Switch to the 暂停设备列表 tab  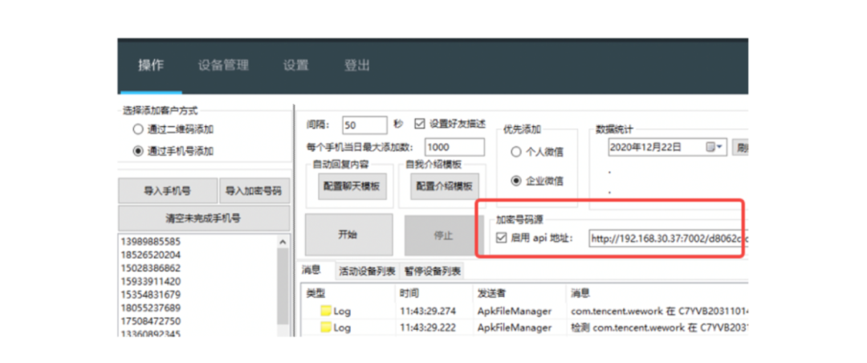point(433,271)
